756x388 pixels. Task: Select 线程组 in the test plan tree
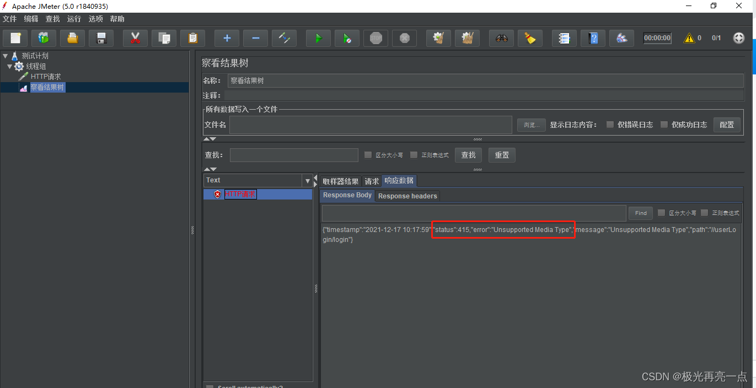point(36,66)
